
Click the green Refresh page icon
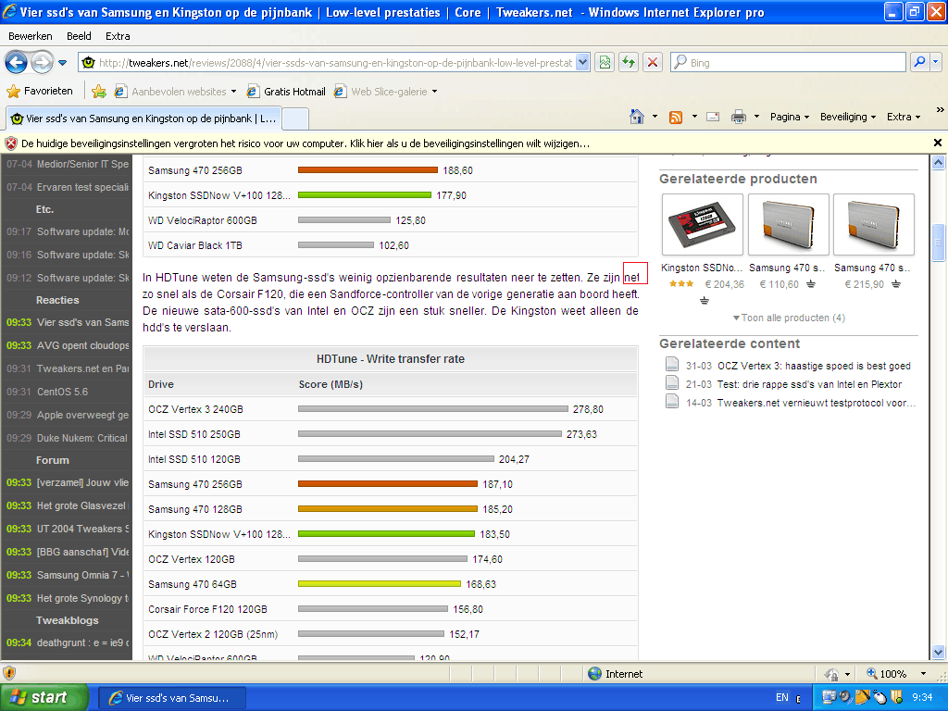629,62
